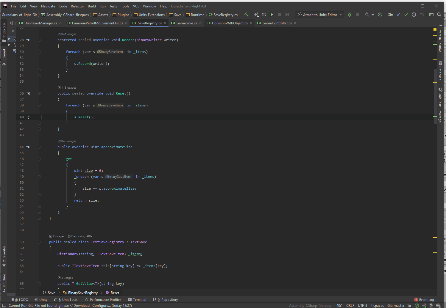Image resolution: width=446 pixels, height=308 pixels.
Task: Toggle the tool windows quick-access button
Action: pyautogui.click(x=4, y=306)
